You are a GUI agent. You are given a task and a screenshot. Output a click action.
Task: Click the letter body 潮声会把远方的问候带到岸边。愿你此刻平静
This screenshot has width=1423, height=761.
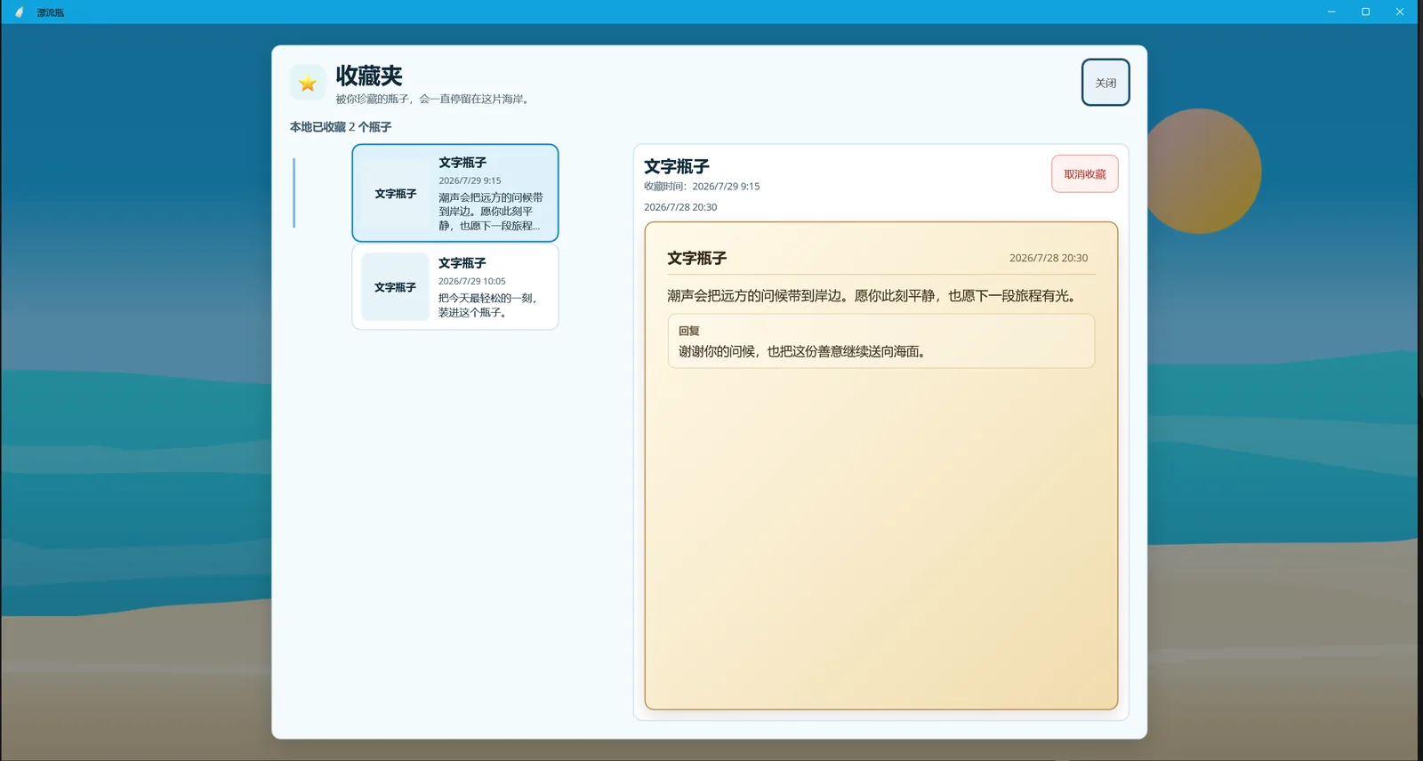tap(873, 296)
